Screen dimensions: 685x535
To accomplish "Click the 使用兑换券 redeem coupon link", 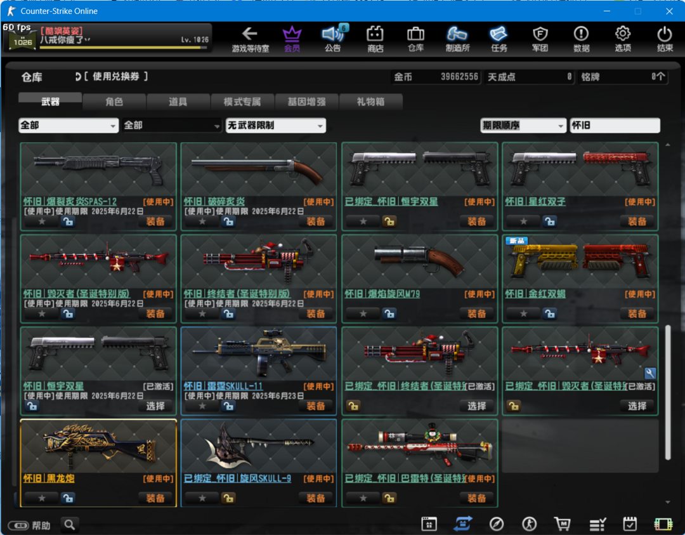I will coord(116,77).
